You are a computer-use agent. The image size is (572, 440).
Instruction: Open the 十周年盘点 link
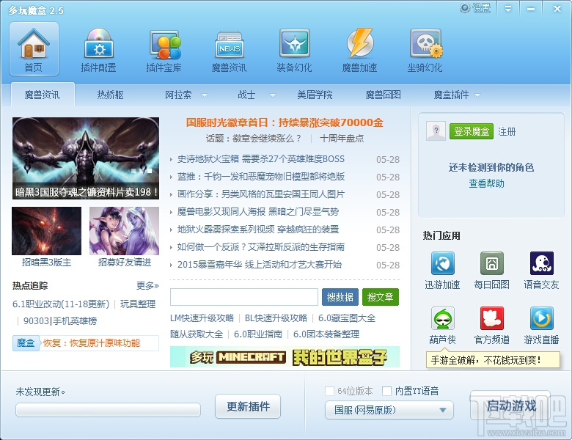342,139
